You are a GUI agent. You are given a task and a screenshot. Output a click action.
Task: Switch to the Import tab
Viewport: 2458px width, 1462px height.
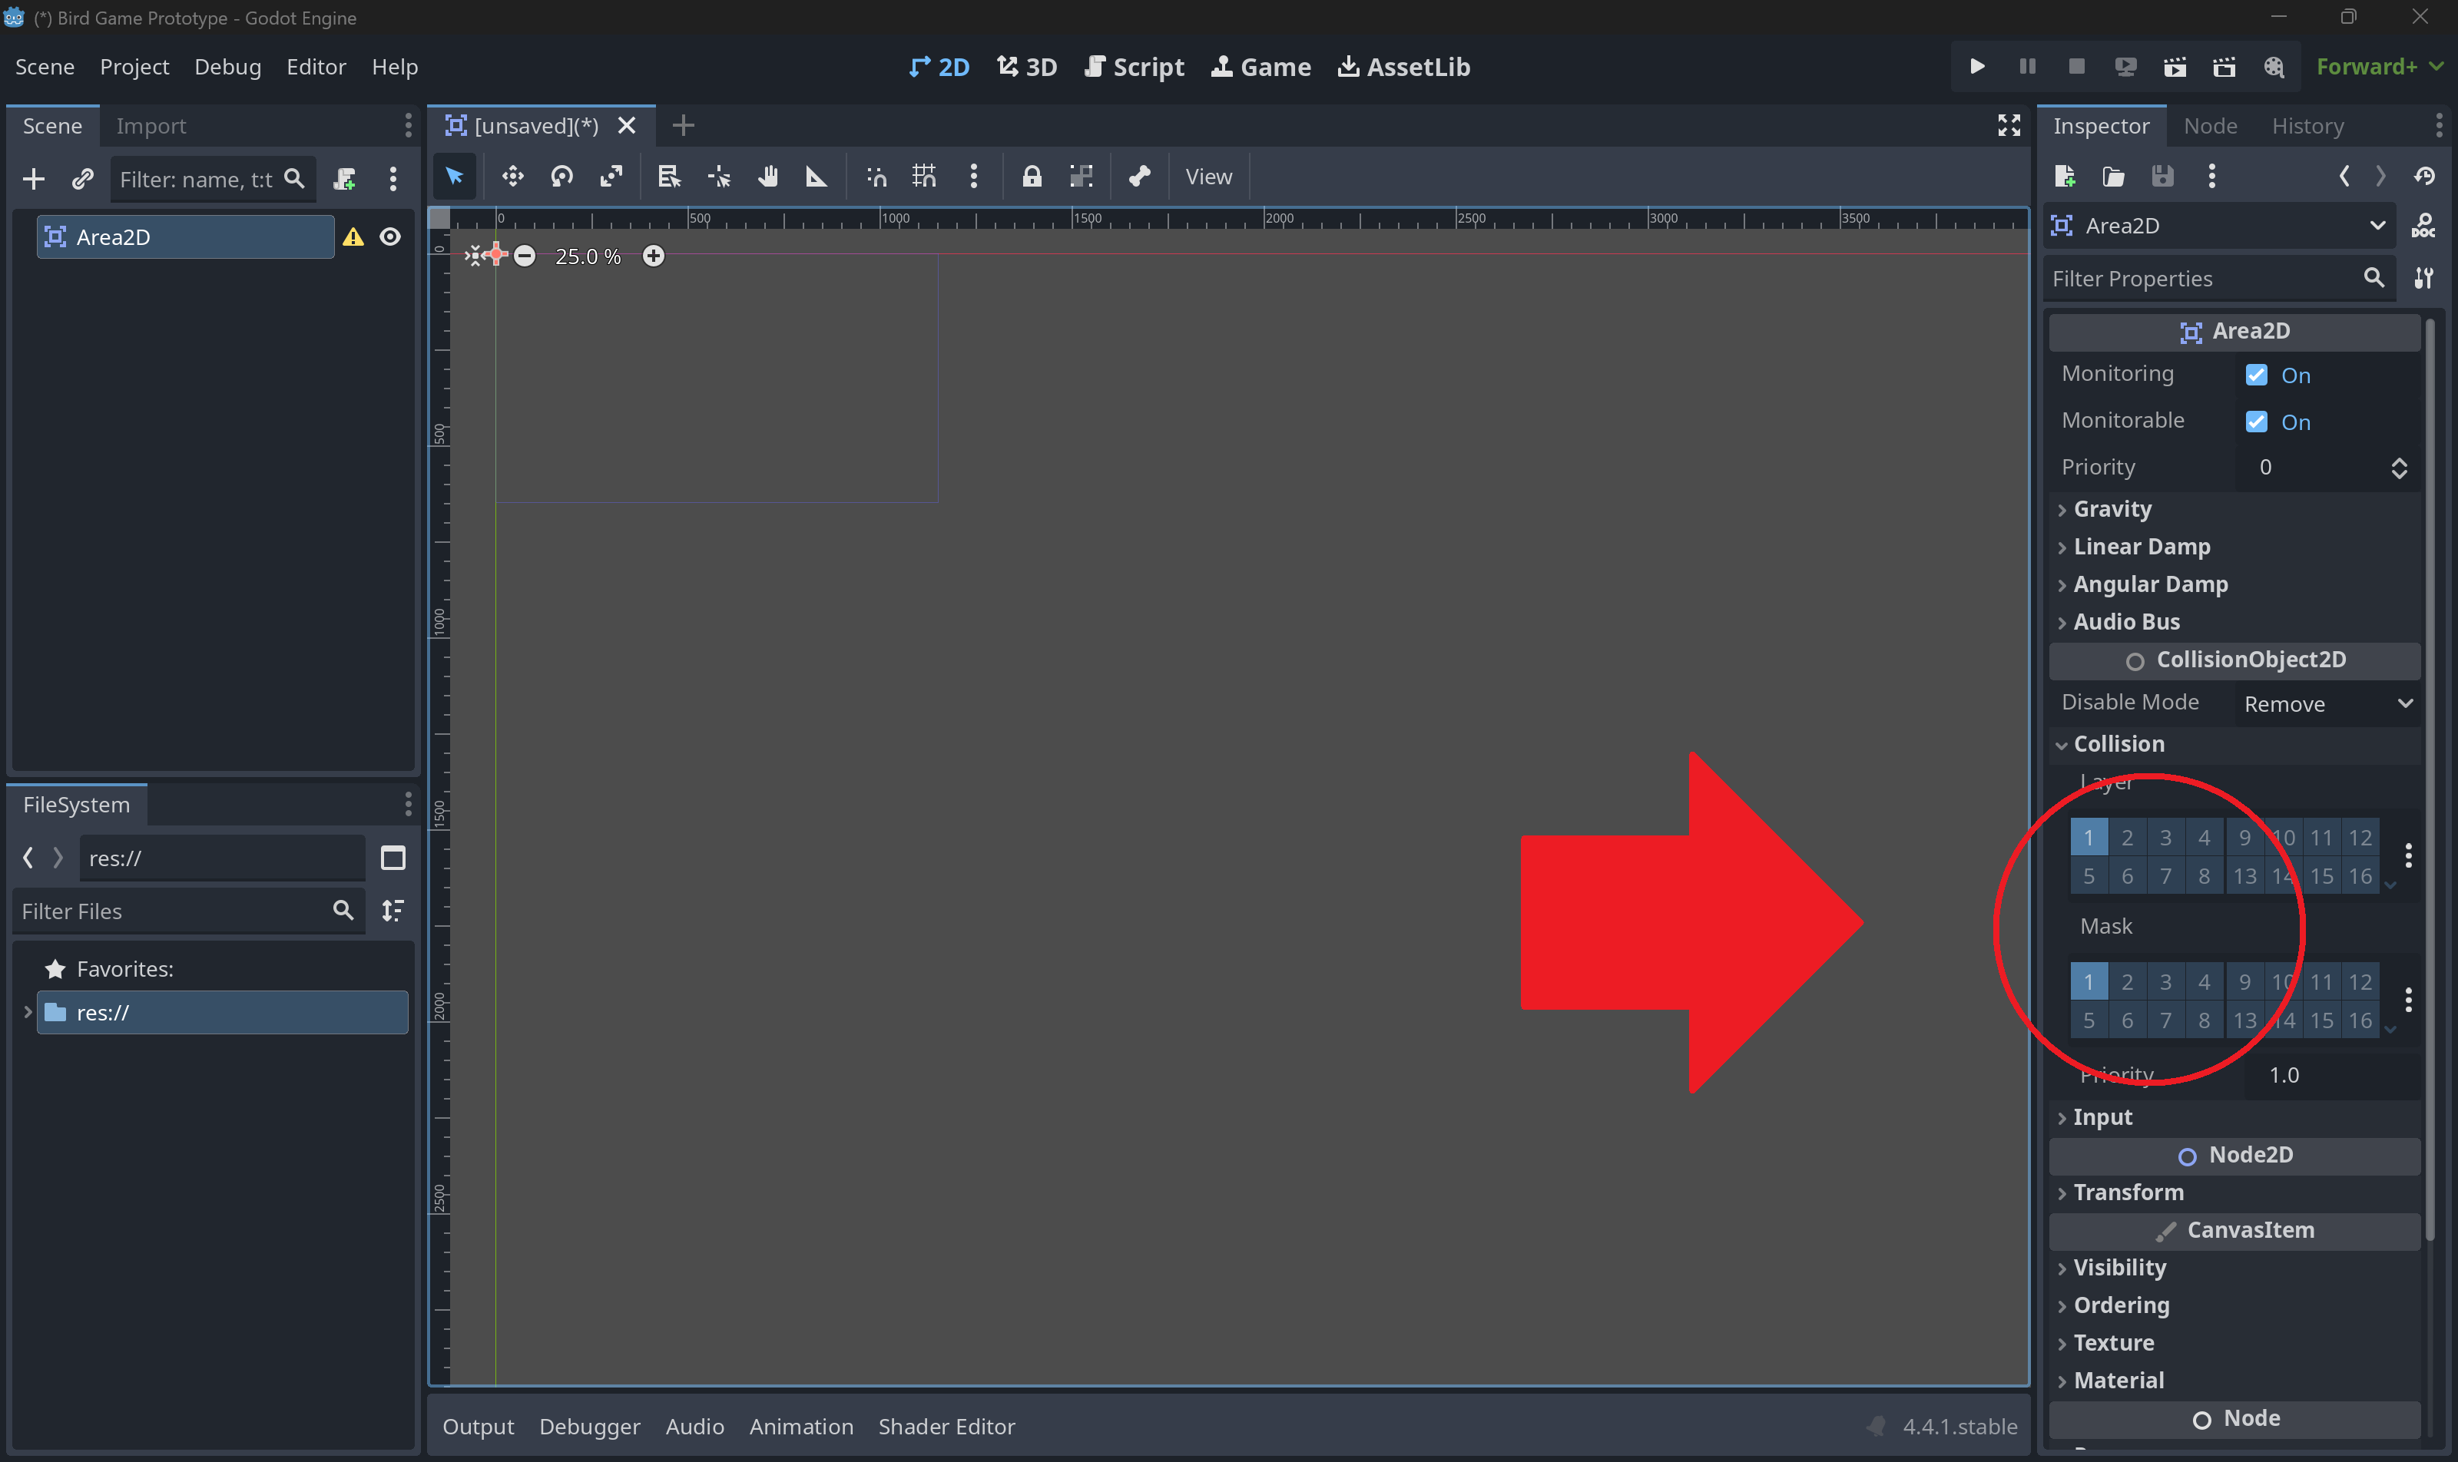[x=152, y=125]
